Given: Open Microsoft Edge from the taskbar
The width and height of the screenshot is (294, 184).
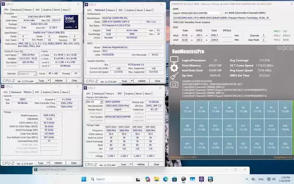Looking at the screenshot, I should [165, 179].
